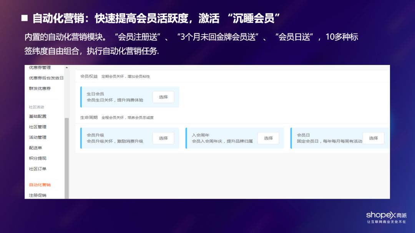Click 选择 button on 会员升级 card

click(163, 138)
